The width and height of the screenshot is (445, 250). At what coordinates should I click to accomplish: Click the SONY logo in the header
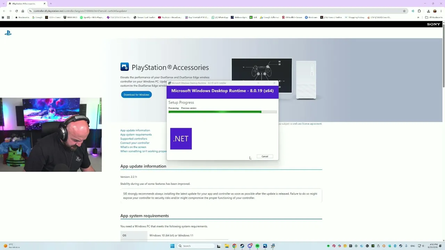[434, 24]
